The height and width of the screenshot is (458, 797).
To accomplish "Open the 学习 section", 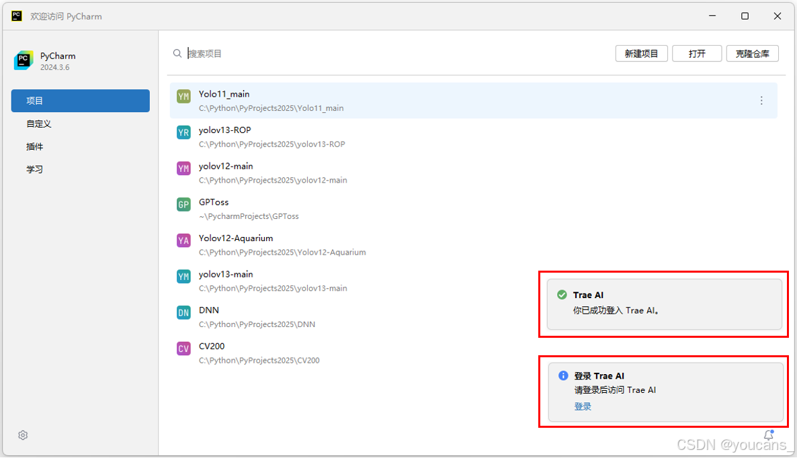I will (34, 170).
